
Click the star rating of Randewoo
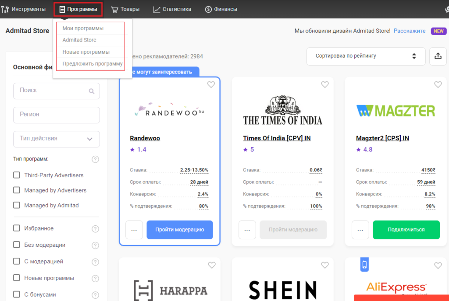click(x=138, y=150)
